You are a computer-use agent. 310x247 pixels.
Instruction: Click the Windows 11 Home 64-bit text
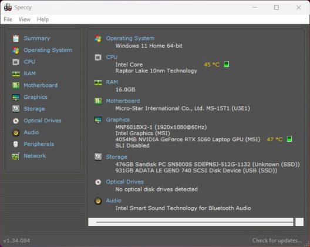pos(149,46)
